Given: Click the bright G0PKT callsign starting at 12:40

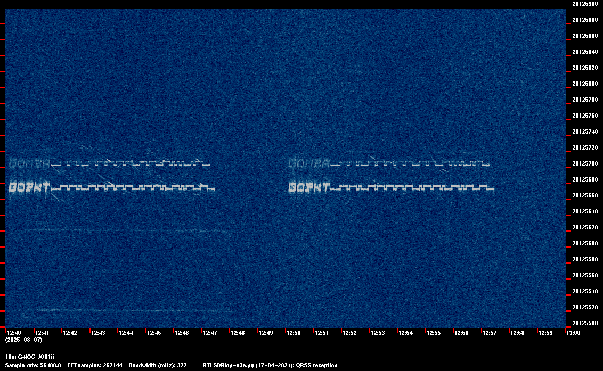Looking at the screenshot, I should click(30, 187).
